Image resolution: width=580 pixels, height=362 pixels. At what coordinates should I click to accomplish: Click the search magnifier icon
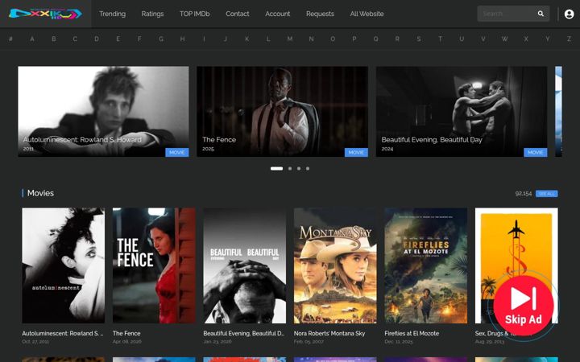pos(541,14)
